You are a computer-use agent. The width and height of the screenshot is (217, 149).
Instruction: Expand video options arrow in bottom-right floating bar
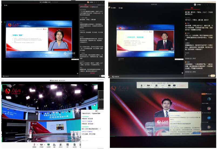click(151, 86)
